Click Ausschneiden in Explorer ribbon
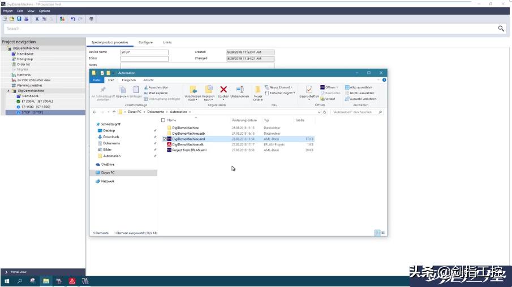 tap(156, 87)
